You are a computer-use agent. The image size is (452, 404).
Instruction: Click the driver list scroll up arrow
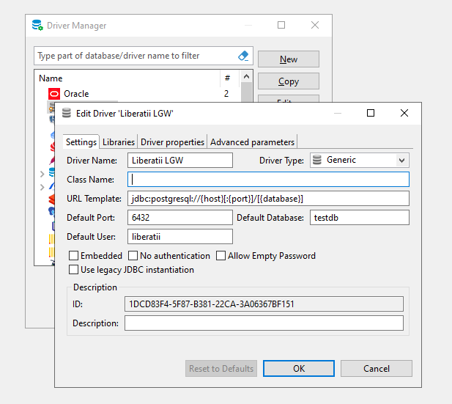tap(246, 76)
